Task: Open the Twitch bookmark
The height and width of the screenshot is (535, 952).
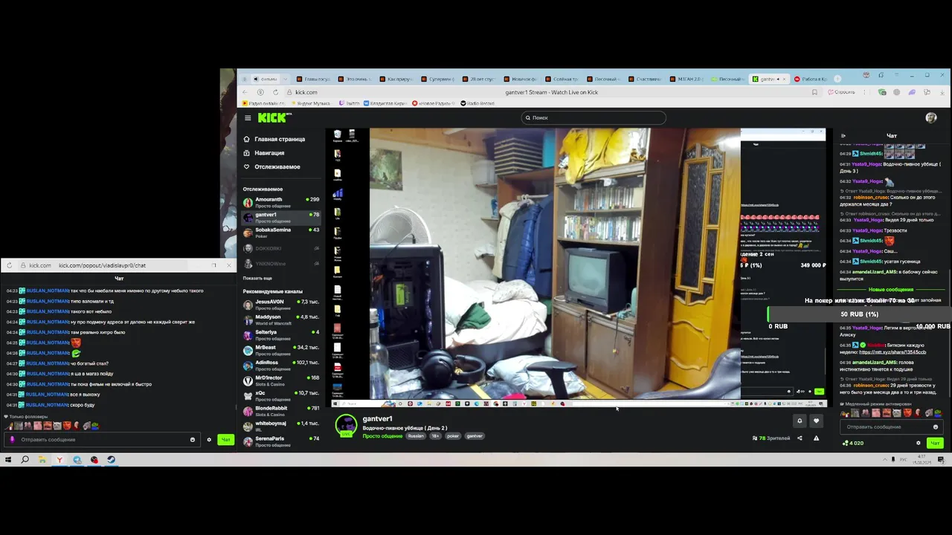Action: 350,103
